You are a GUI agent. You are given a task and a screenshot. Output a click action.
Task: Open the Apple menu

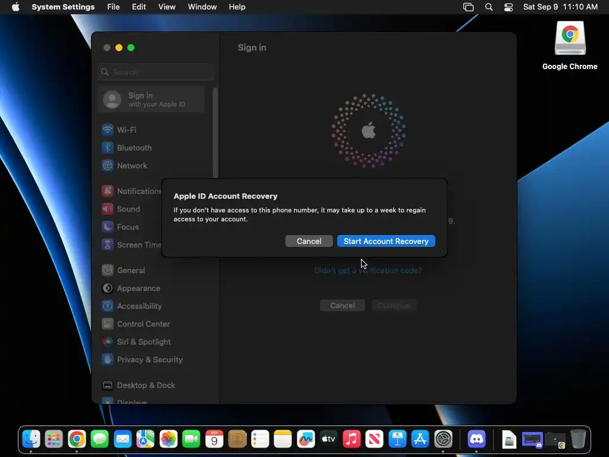(15, 7)
